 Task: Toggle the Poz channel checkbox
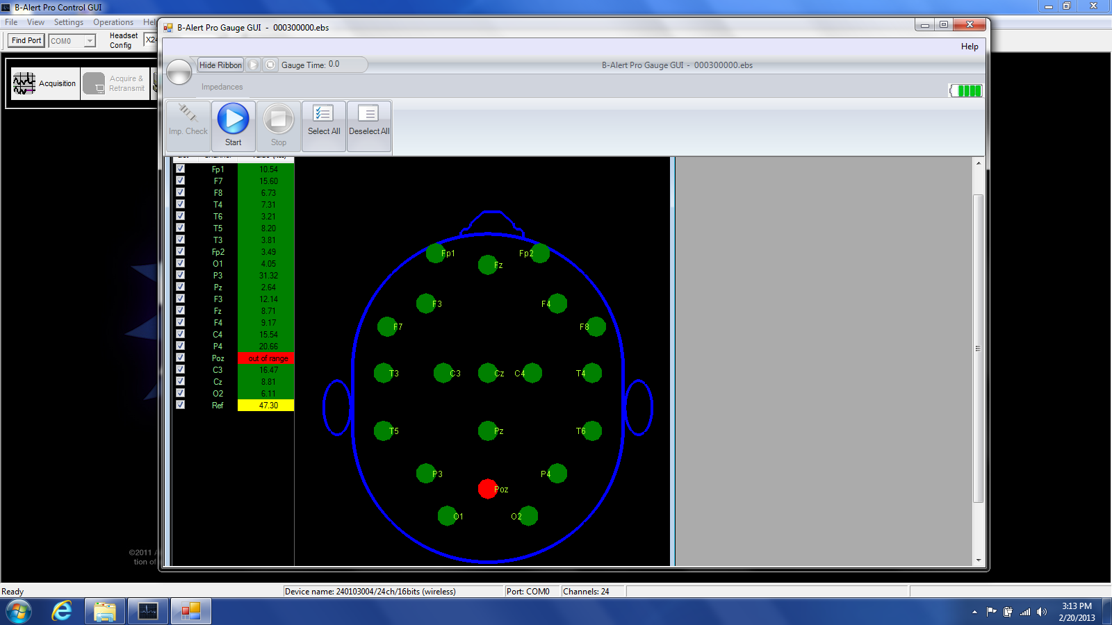(x=181, y=358)
